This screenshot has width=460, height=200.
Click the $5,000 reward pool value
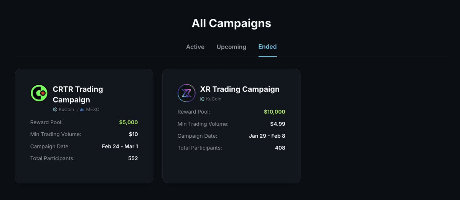point(128,122)
